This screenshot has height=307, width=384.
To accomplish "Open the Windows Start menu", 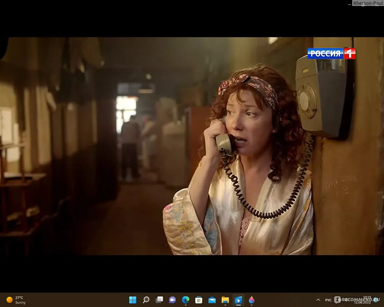I will click(133, 300).
